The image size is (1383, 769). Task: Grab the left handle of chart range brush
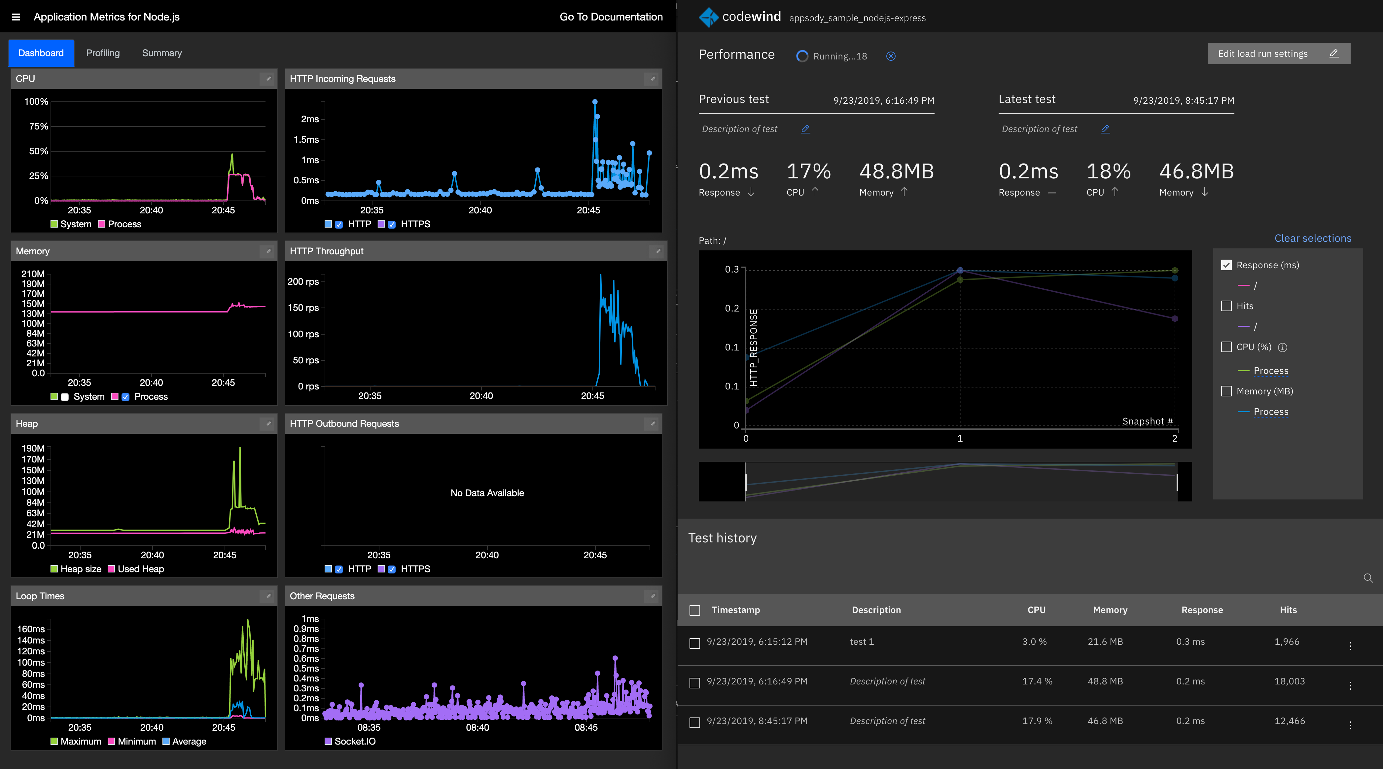tap(746, 482)
